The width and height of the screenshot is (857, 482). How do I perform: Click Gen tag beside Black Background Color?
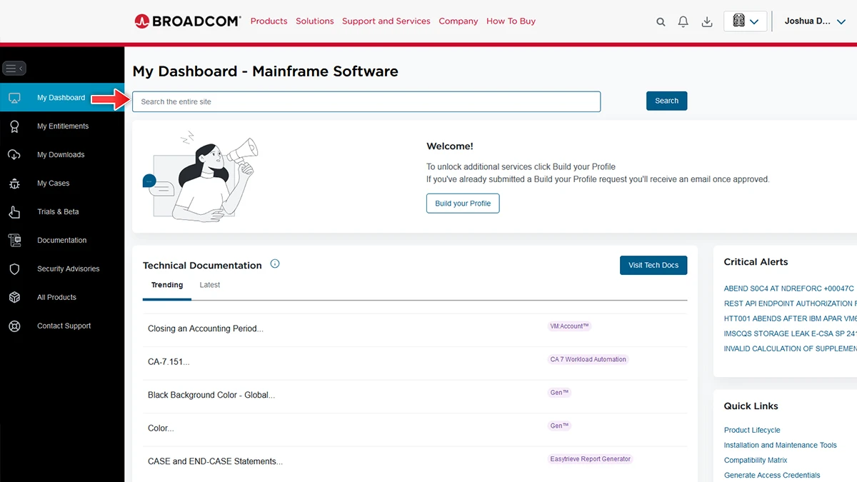tap(559, 392)
